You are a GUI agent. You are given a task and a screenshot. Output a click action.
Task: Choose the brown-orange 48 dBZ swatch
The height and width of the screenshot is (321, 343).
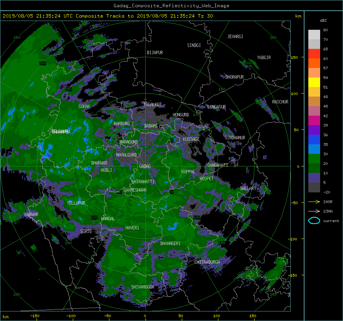coord(314,101)
